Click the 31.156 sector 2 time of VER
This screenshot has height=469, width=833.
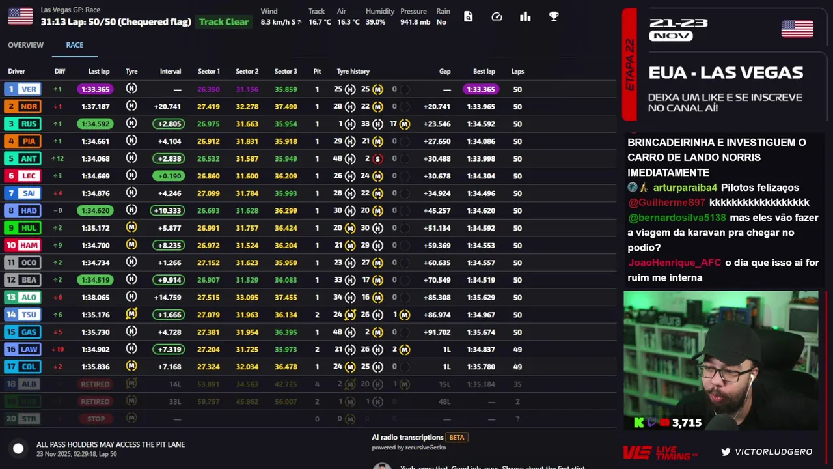(247, 89)
